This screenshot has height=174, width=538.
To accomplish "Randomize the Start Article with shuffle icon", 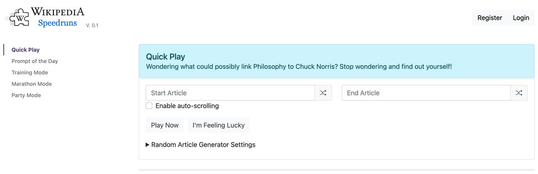I will click(x=323, y=93).
